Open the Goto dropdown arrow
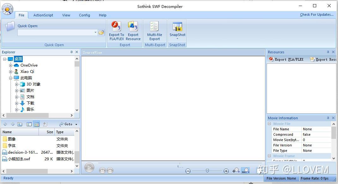The image size is (338, 184). [x=76, y=124]
